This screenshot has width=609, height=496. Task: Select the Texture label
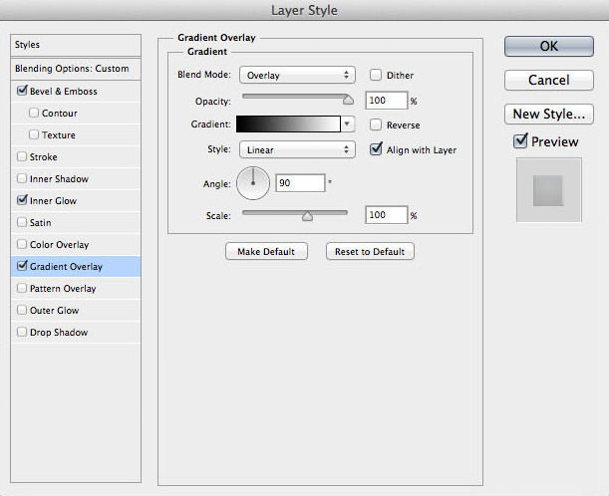59,135
